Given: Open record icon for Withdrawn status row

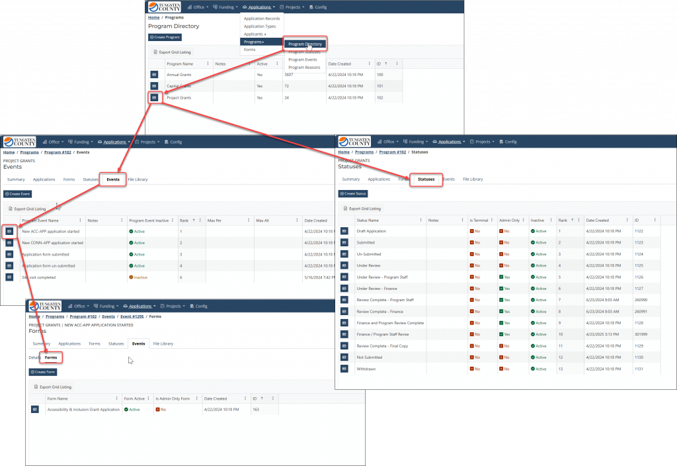Looking at the screenshot, I should (x=344, y=369).
